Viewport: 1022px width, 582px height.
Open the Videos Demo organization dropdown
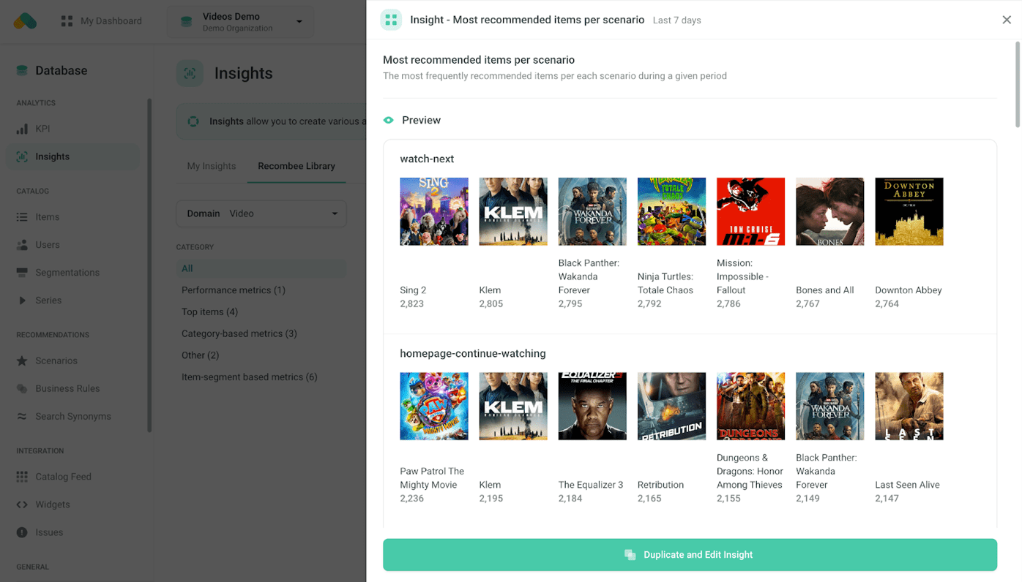click(x=240, y=22)
